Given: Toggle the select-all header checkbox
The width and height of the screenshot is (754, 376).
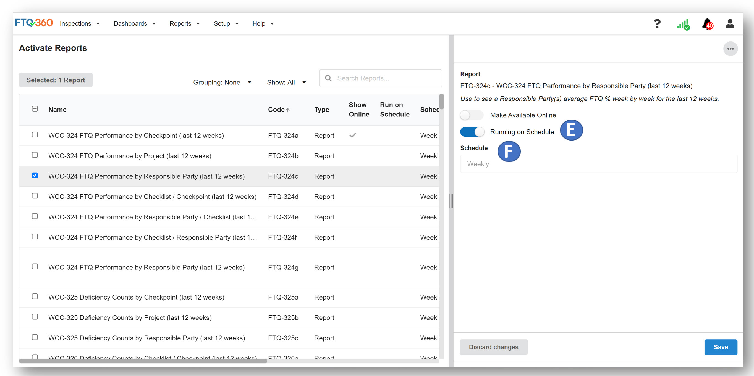Looking at the screenshot, I should (x=35, y=109).
